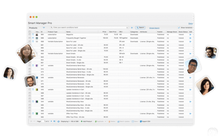This screenshot has width=220, height=138.
Task: Click the edit icon in the Offer Your Price row
Action: click(x=190, y=114)
